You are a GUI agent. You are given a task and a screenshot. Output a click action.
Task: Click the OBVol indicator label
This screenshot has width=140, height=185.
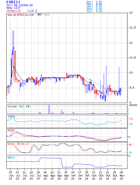[11, 158]
